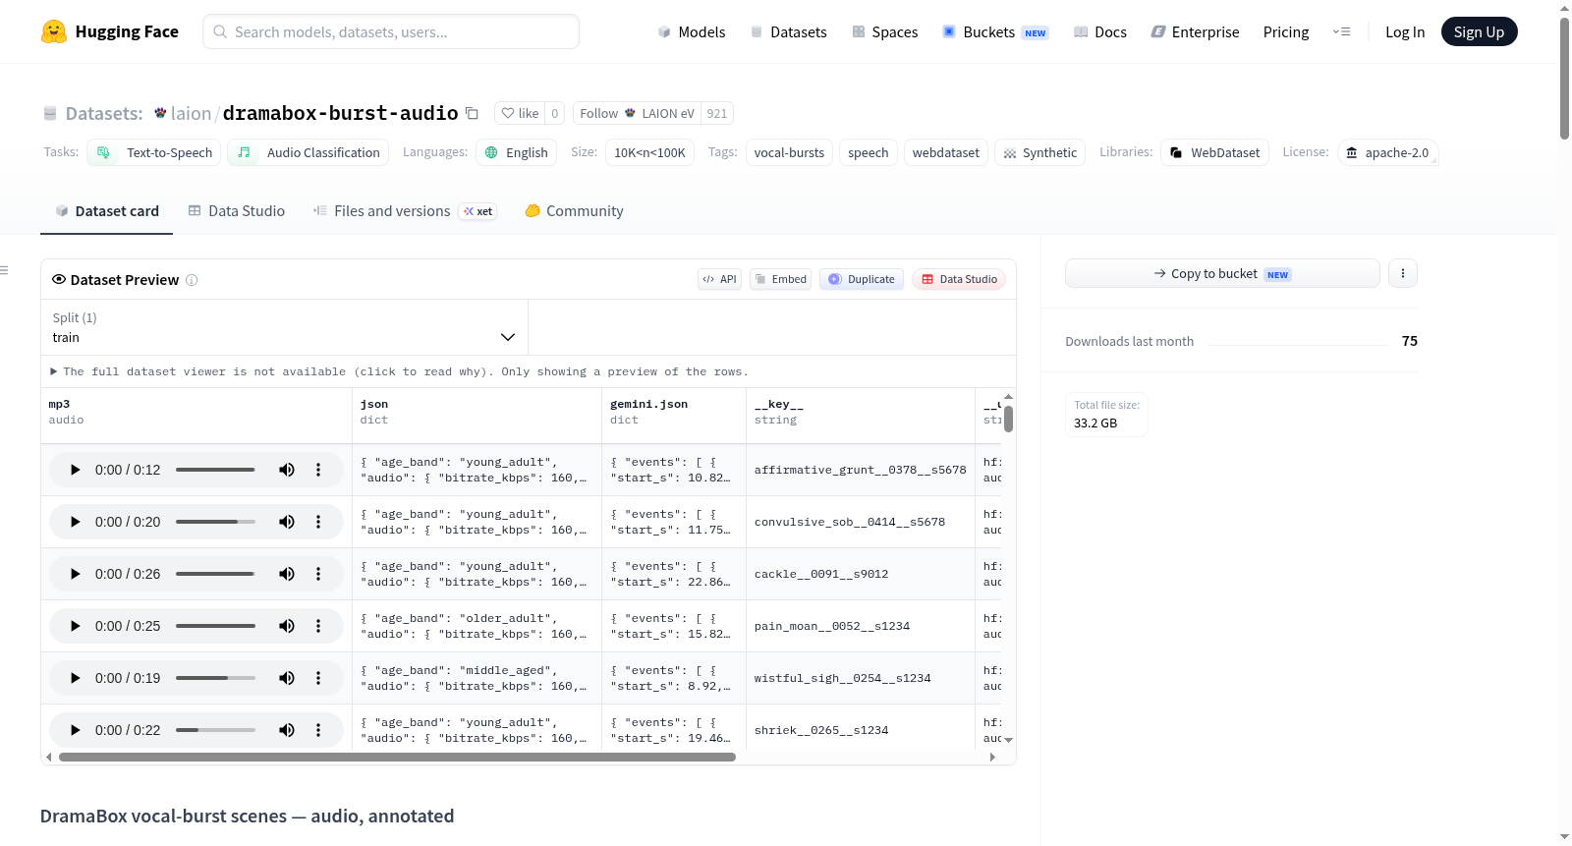This screenshot has height=846, width=1572.
Task: Open the Community tab
Action: click(574, 211)
